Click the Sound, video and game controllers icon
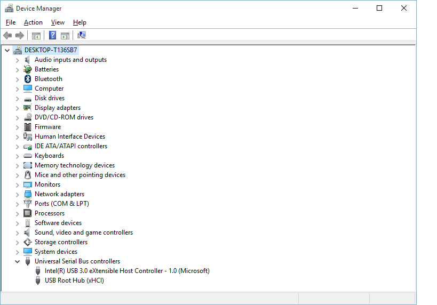Screen dimensions: 437x305 pyautogui.click(x=27, y=232)
